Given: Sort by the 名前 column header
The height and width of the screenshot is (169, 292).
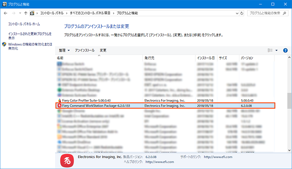Looking at the screenshot, I should (x=99, y=58).
